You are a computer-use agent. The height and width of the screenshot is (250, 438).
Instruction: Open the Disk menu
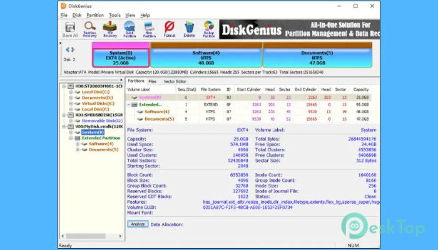pyautogui.click(x=77, y=16)
